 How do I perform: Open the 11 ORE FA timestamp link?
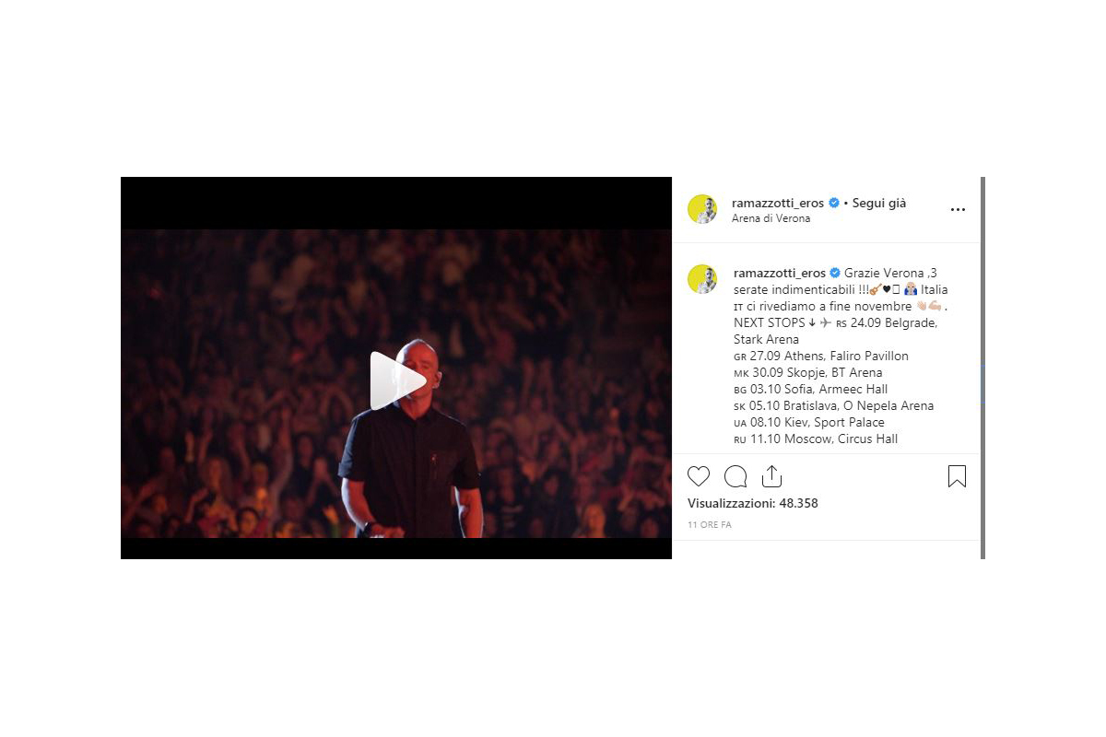coord(710,524)
